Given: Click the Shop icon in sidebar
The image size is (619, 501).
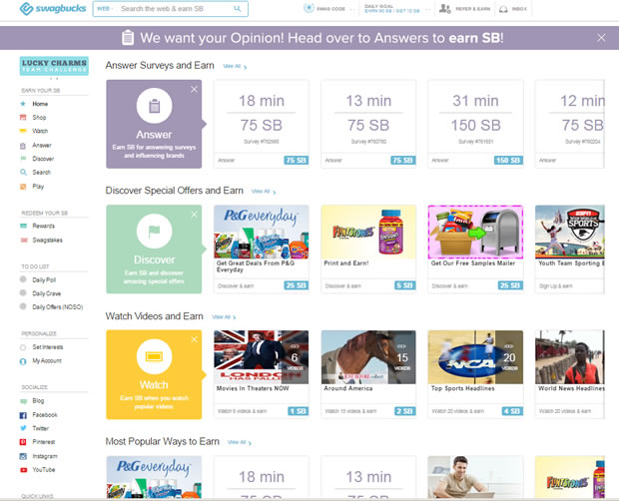Looking at the screenshot, I should (x=23, y=117).
